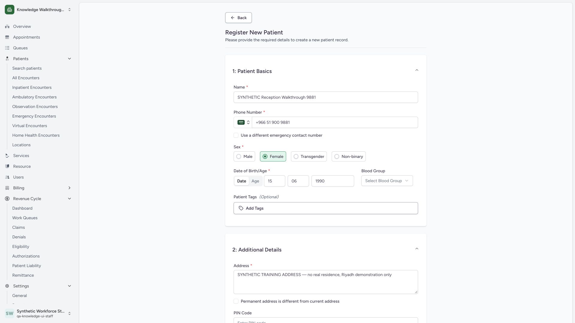Click the Billing sidebar icon

pyautogui.click(x=7, y=188)
